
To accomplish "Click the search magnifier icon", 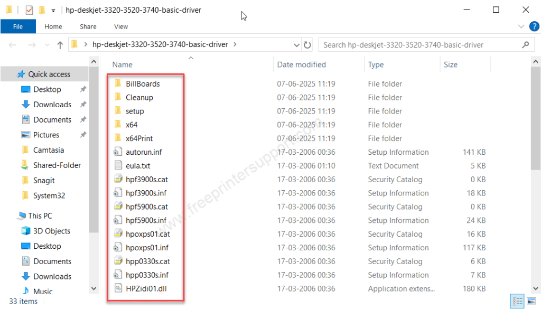I will pos(526,45).
